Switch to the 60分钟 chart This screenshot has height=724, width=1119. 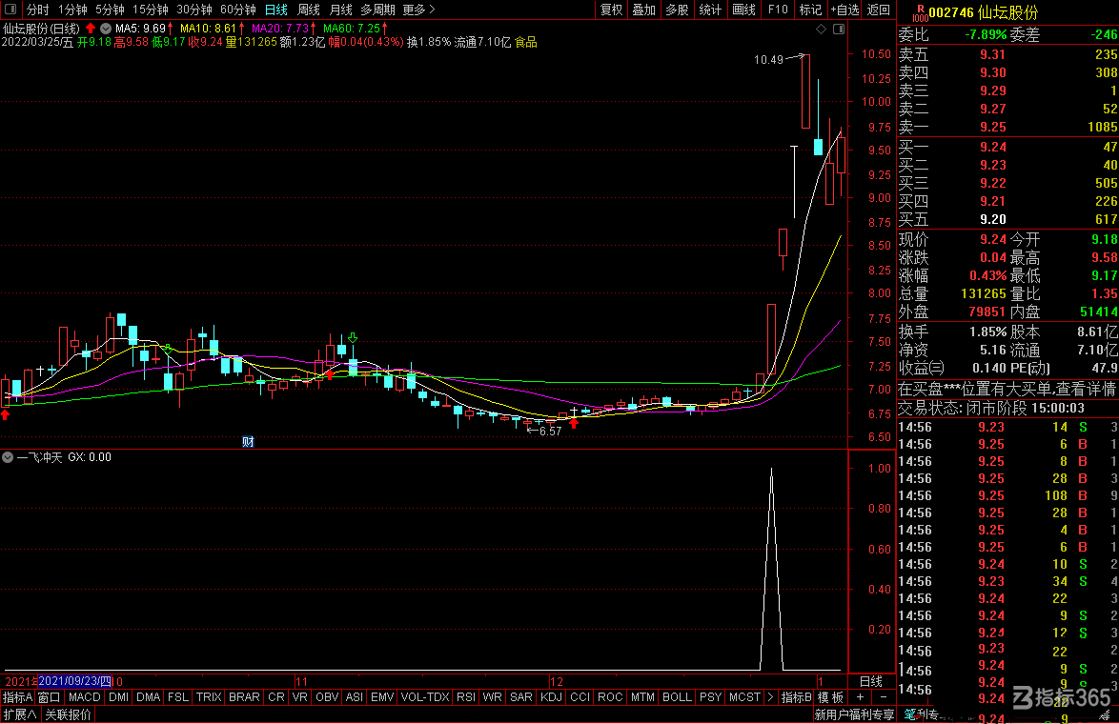pyautogui.click(x=237, y=10)
